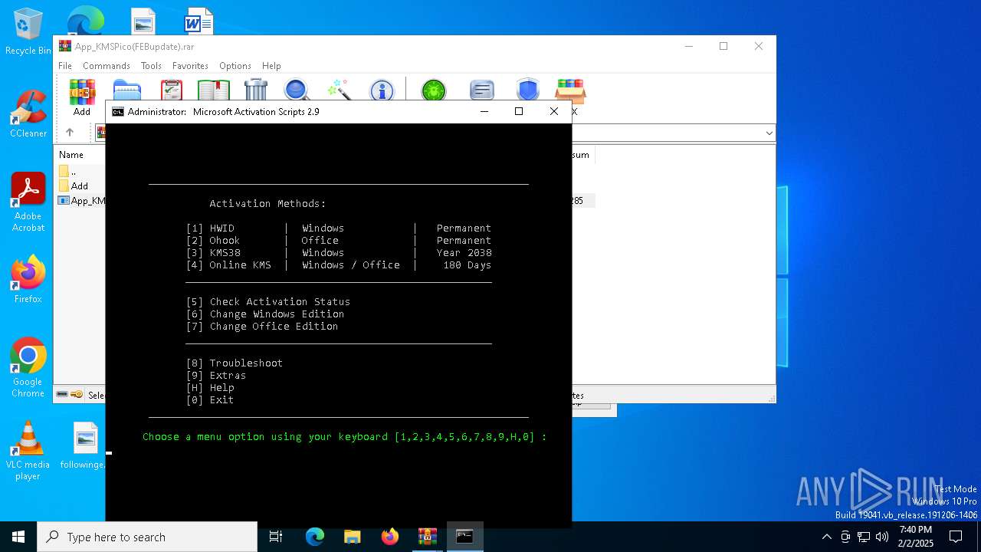Viewport: 981px width, 552px height.
Task: Click WinRAR up-one-level arrow
Action: tap(69, 133)
